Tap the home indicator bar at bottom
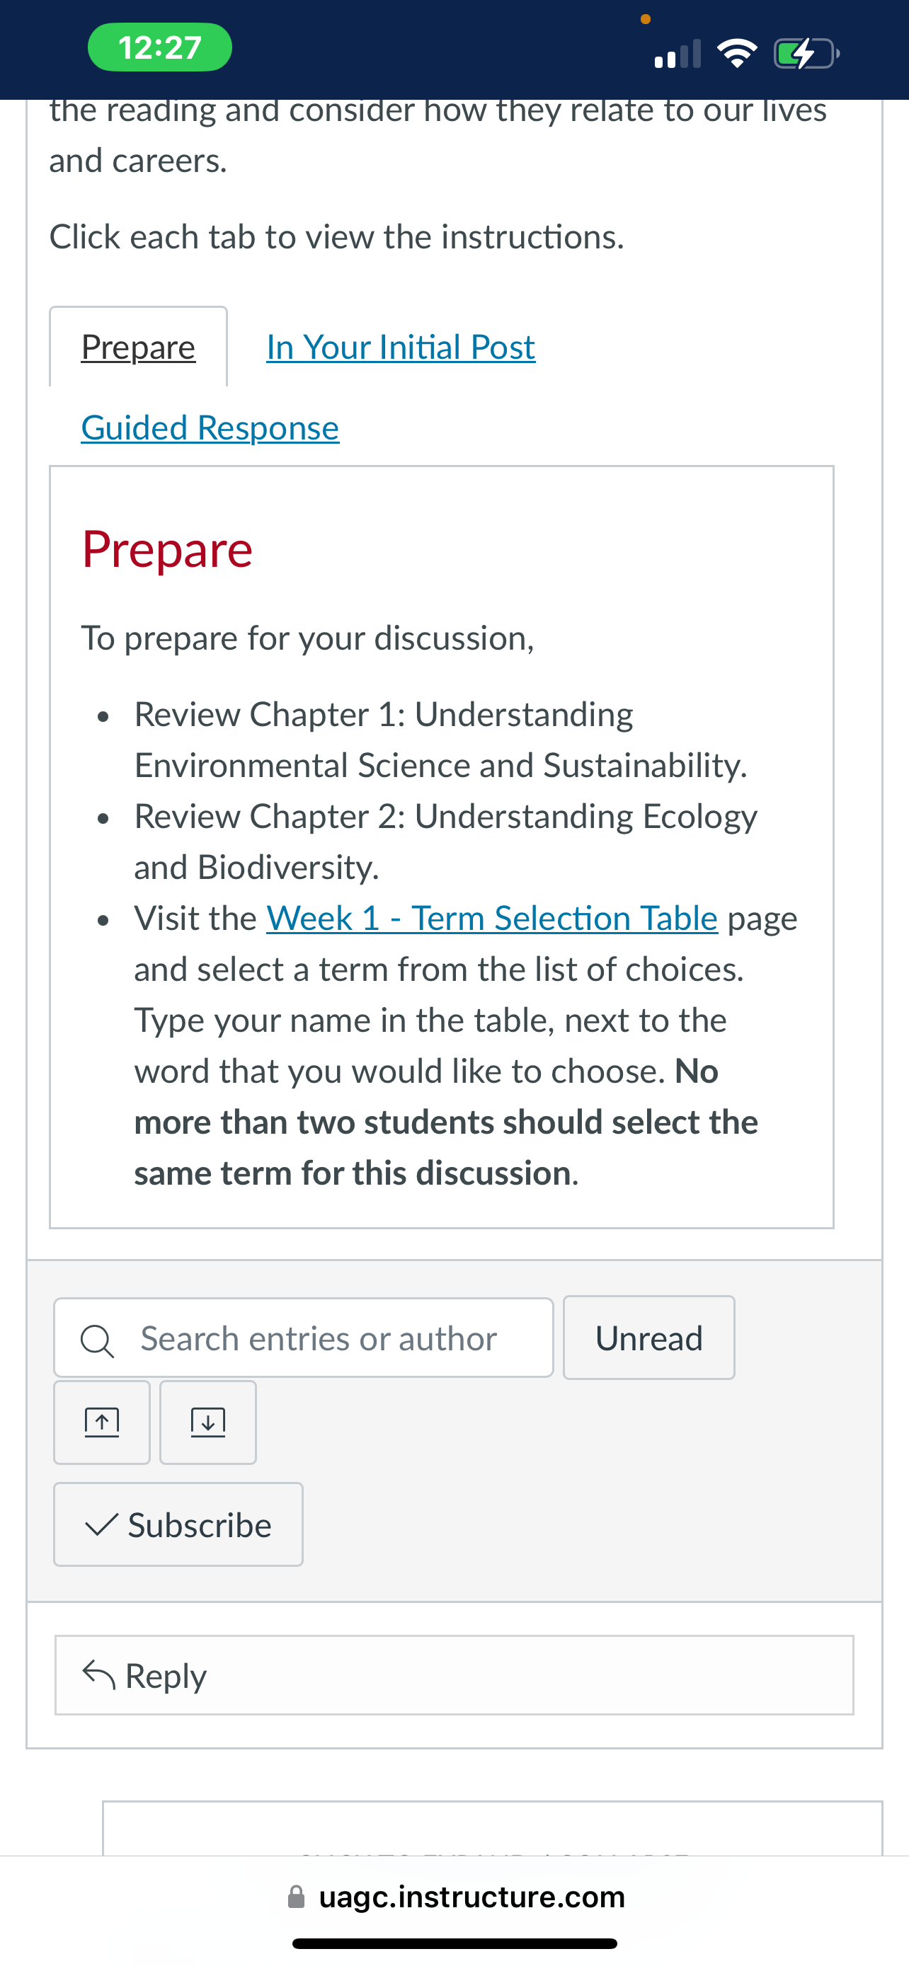The height and width of the screenshot is (1966, 909). tap(454, 1944)
